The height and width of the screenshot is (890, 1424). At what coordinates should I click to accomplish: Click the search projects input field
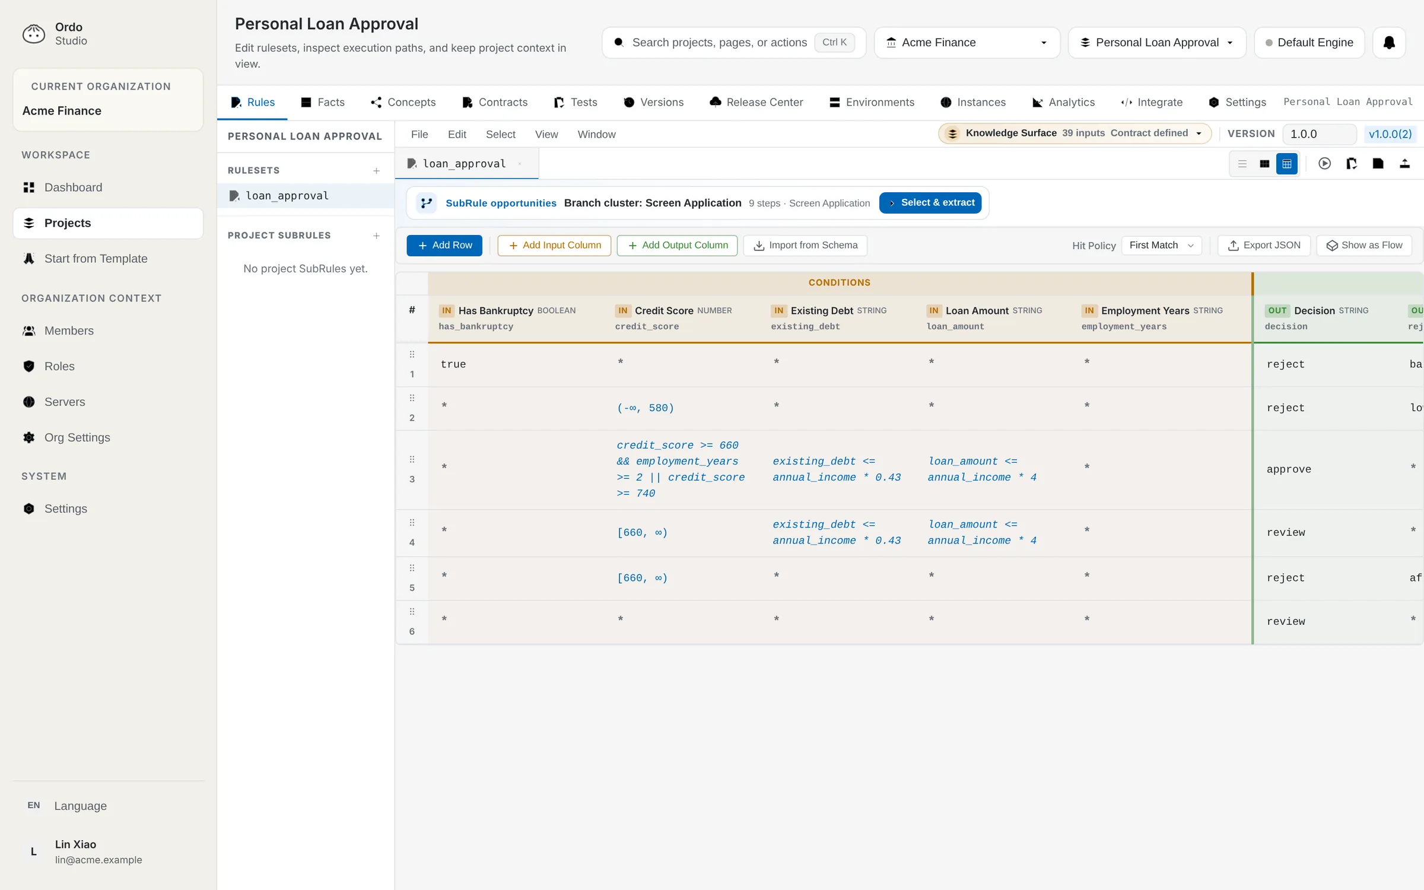(733, 43)
